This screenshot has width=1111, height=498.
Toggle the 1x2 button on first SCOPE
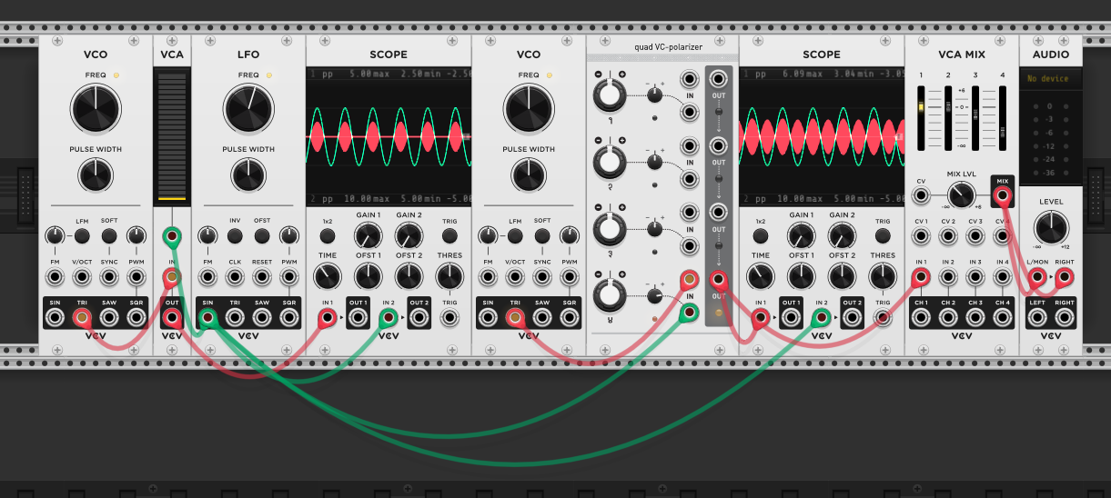327,236
